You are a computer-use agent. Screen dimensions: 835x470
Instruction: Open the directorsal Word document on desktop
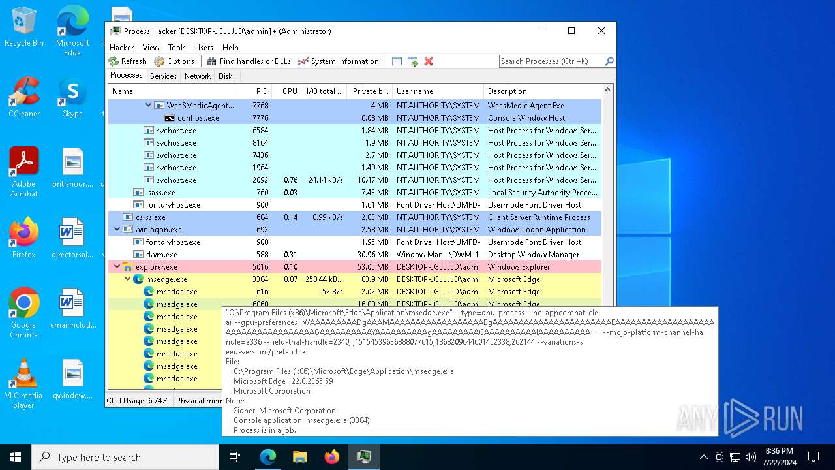coord(72,239)
